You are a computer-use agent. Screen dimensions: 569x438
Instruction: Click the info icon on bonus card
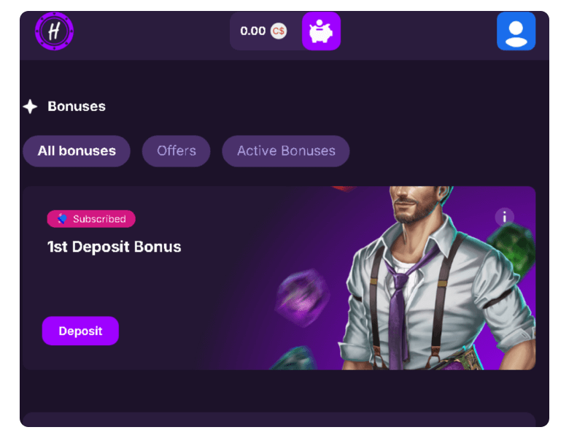click(504, 218)
